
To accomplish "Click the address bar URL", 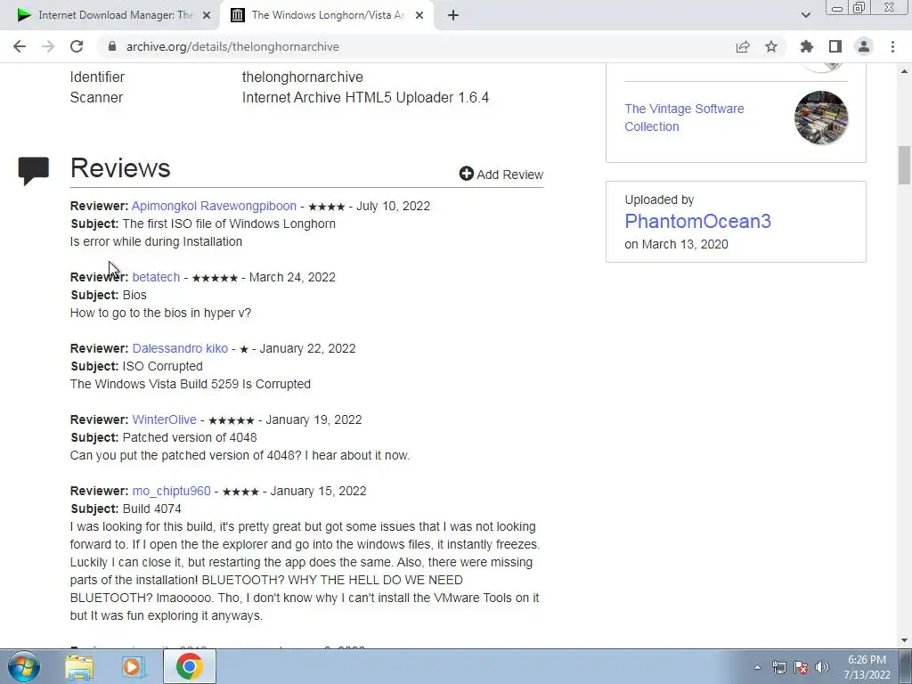I will 232,46.
